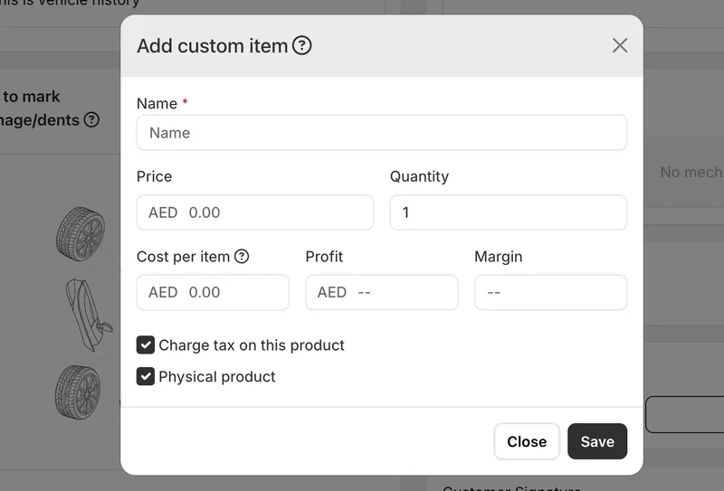Click the Price AED input field
The width and height of the screenshot is (724, 491).
(255, 212)
